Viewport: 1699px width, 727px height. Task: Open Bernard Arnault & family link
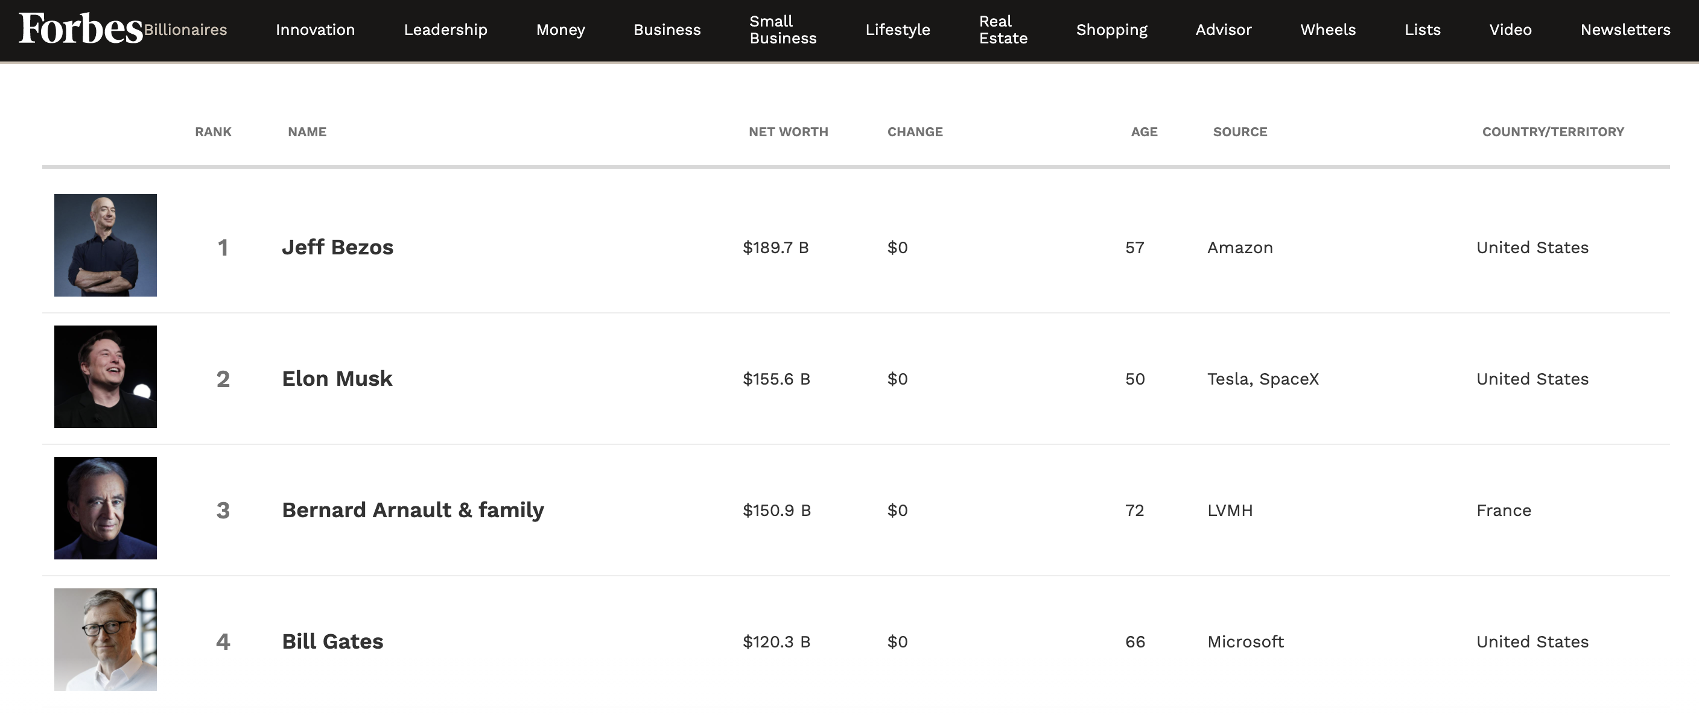413,510
